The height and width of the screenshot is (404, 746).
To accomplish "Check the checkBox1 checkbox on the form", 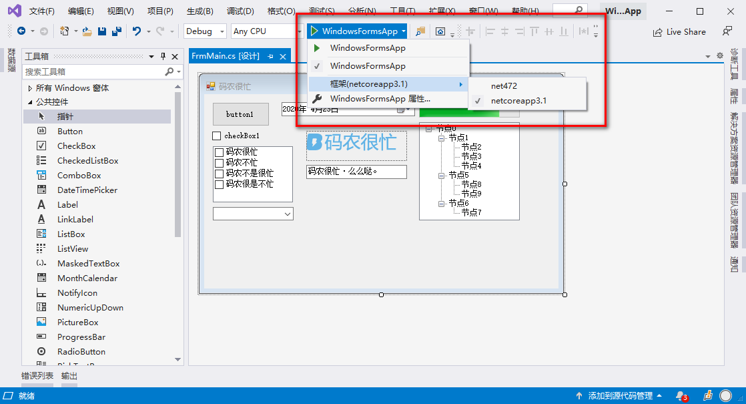I will tap(216, 136).
